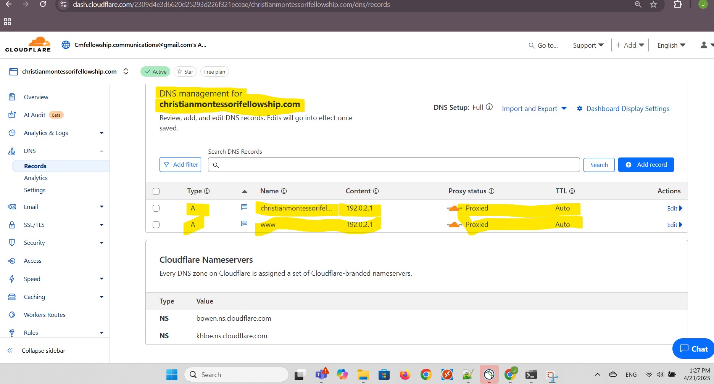Open the Add dropdown in the header
Viewport: 714px width, 384px height.
630,45
